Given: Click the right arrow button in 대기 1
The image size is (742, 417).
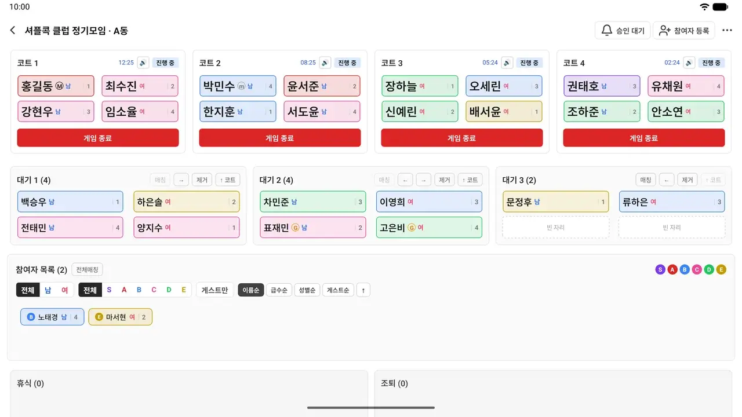Looking at the screenshot, I should (x=181, y=180).
